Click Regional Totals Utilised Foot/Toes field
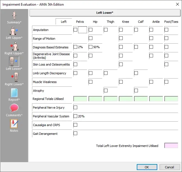Image resolution: width=182 pixels, height=172 pixels. click(x=171, y=99)
